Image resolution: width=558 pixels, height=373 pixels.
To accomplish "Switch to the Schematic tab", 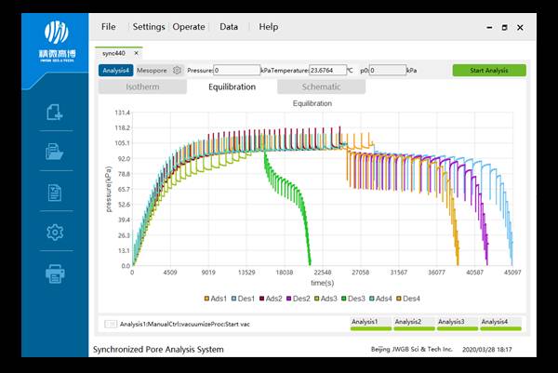I will (x=321, y=87).
